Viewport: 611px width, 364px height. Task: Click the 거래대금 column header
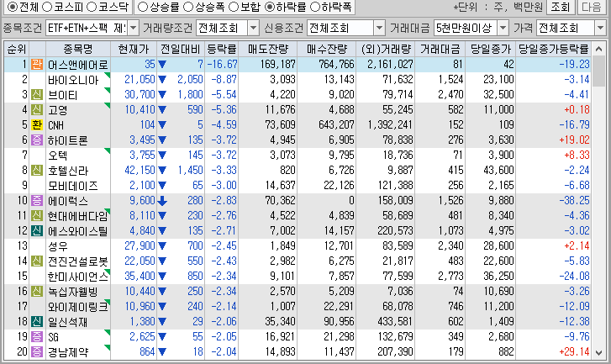(440, 49)
